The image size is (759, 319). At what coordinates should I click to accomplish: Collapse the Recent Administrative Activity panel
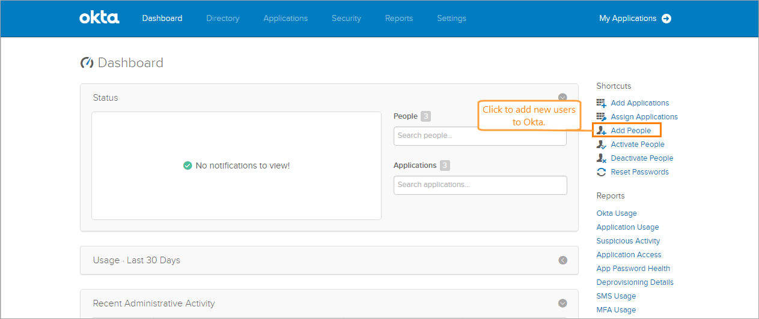(562, 303)
